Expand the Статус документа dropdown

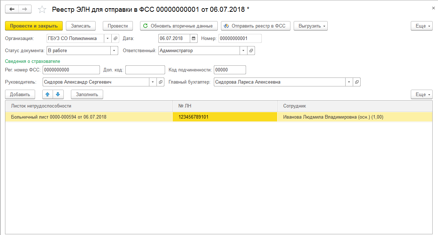pyautogui.click(x=114, y=51)
